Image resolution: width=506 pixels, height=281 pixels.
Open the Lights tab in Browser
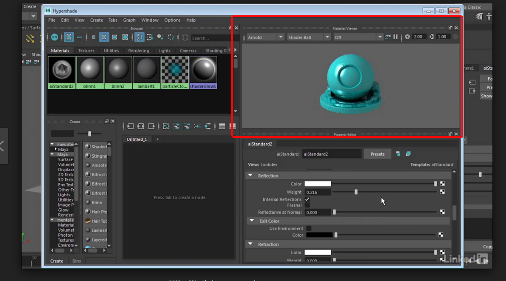pos(164,51)
